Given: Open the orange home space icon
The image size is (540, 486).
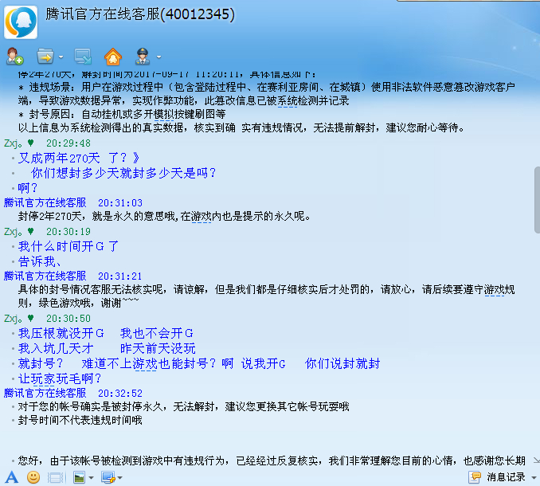Looking at the screenshot, I should (x=113, y=57).
